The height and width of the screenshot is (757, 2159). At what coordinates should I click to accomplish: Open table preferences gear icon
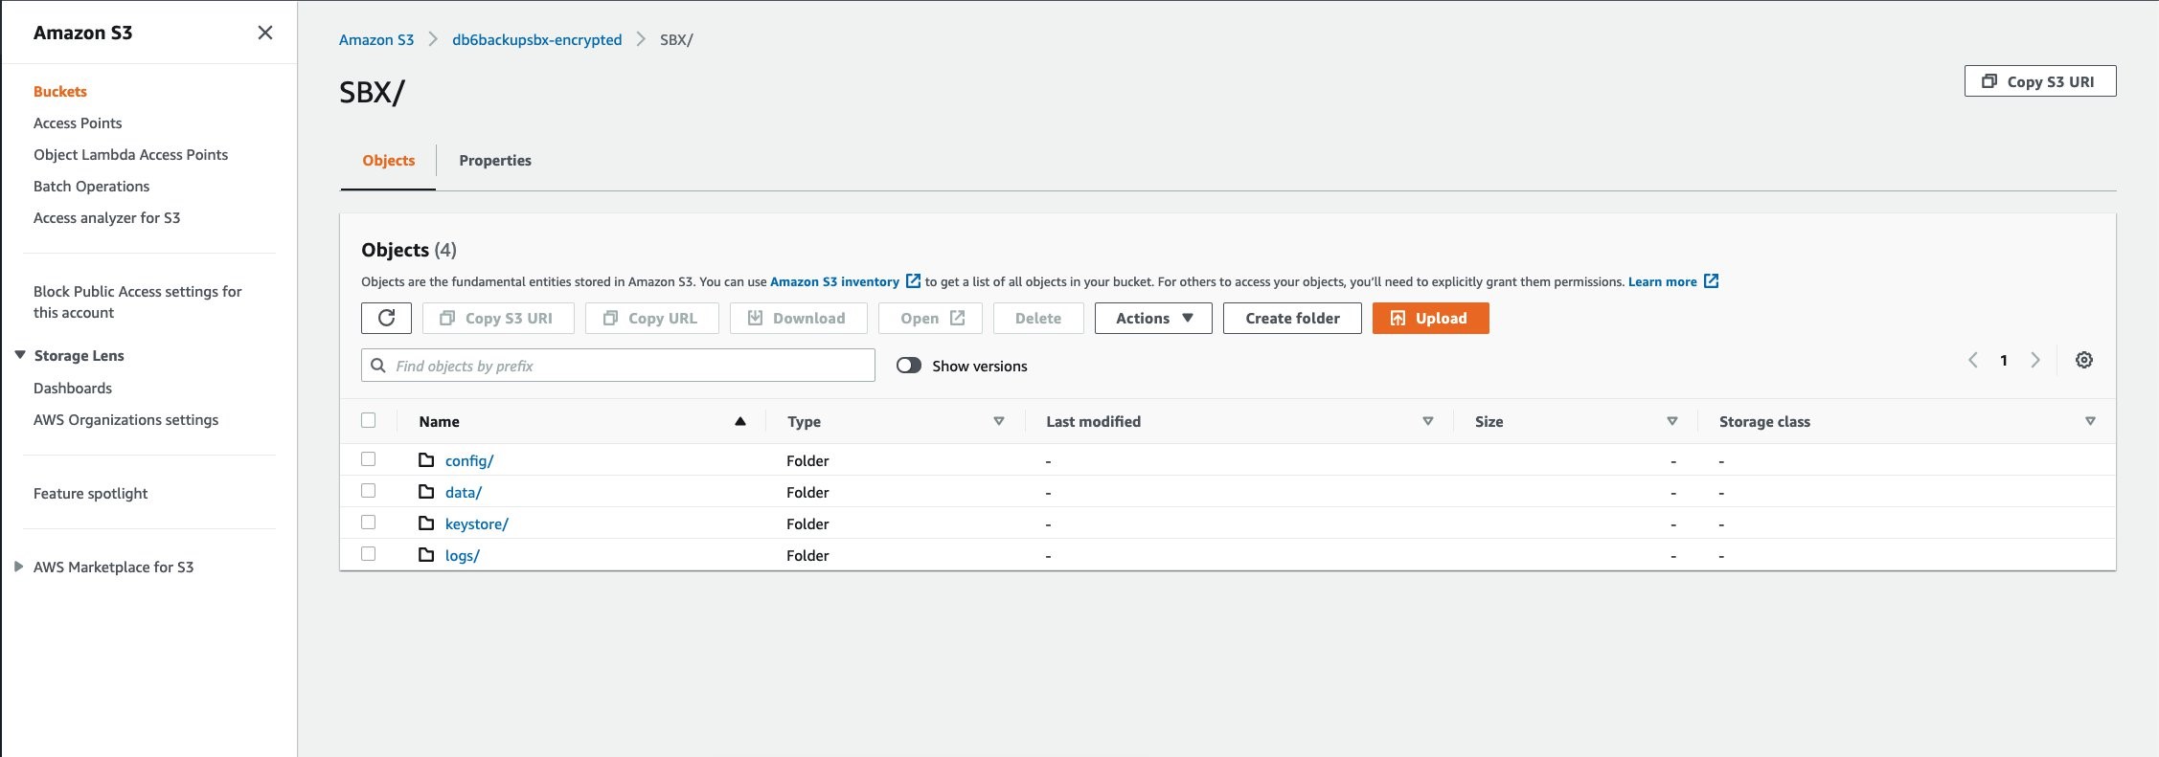tap(2083, 360)
